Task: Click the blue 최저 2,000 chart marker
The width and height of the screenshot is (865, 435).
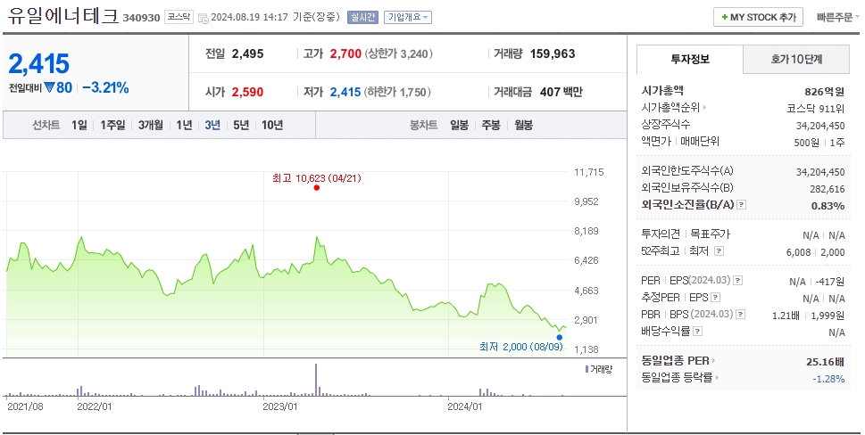Action: coord(560,338)
